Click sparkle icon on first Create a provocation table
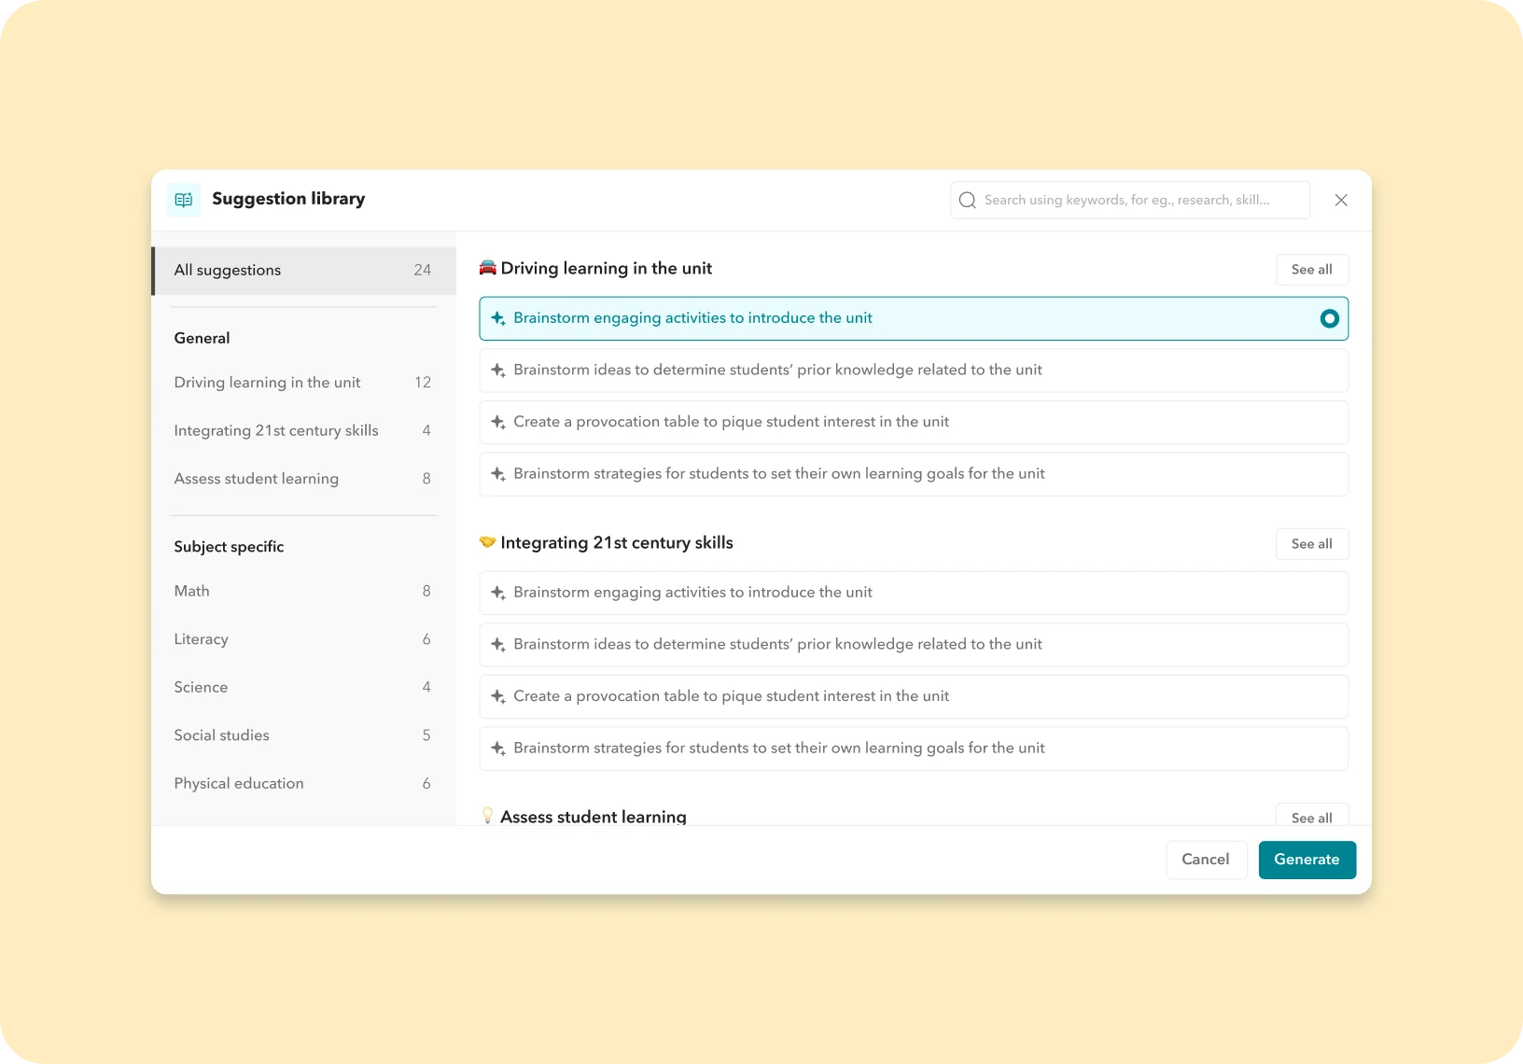The width and height of the screenshot is (1523, 1064). (x=498, y=422)
